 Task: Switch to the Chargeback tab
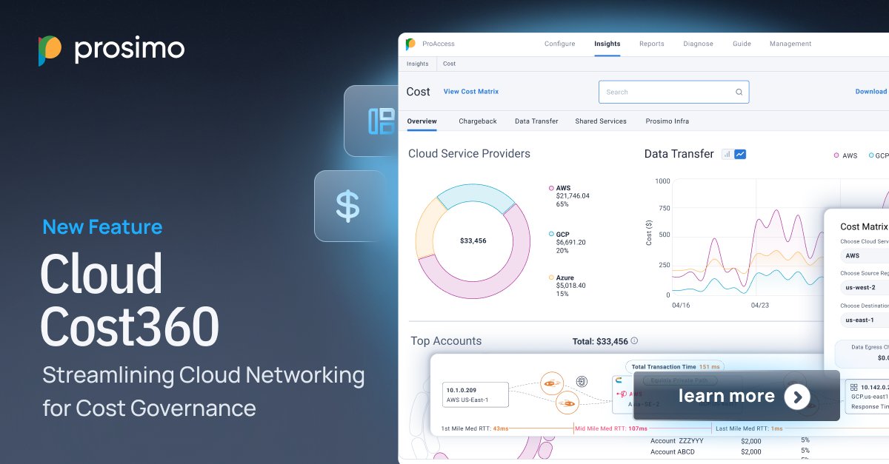coord(478,121)
